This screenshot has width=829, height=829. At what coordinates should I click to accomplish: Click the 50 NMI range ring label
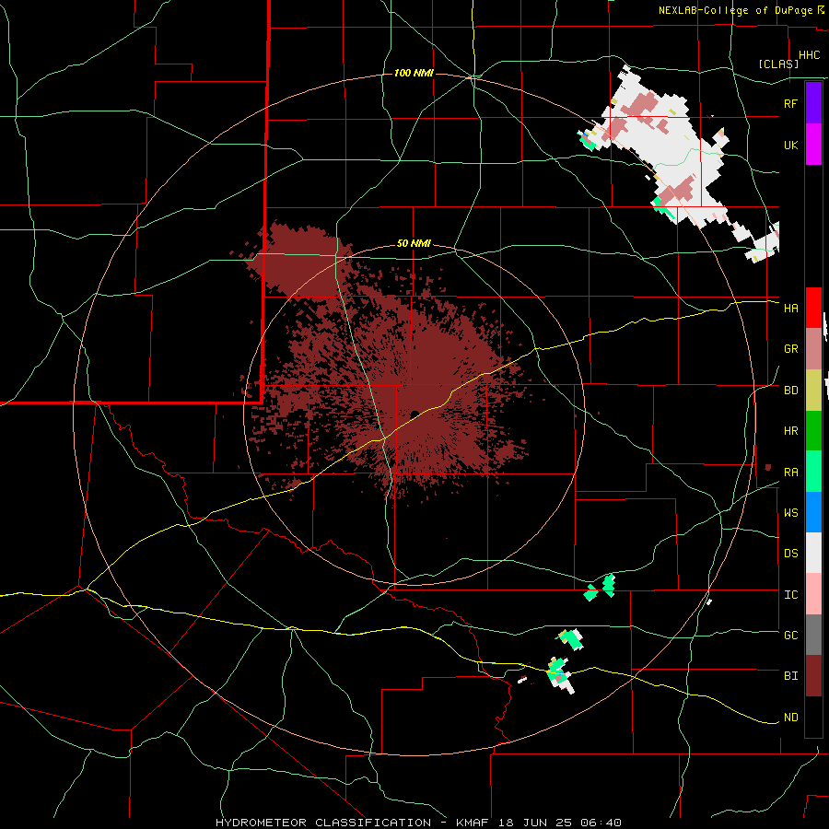pyautogui.click(x=414, y=244)
